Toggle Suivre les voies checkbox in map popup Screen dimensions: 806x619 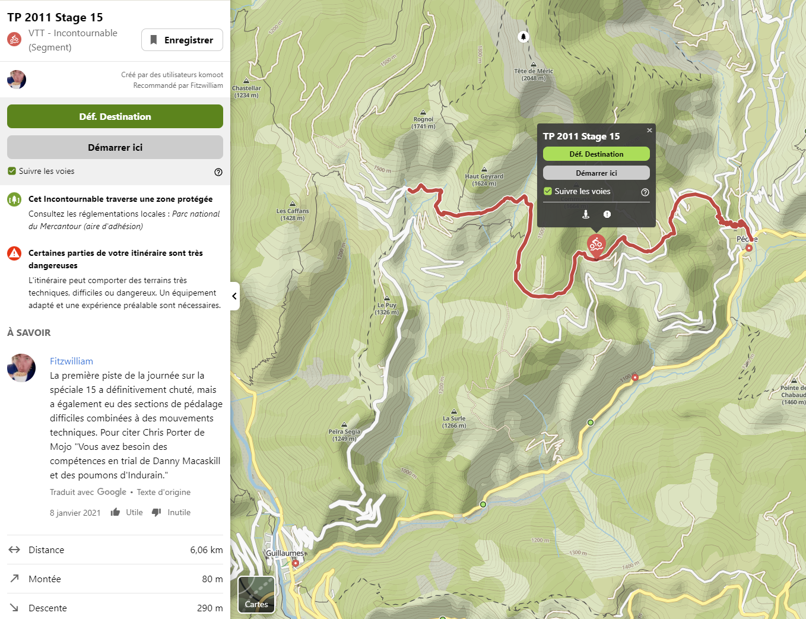(548, 191)
